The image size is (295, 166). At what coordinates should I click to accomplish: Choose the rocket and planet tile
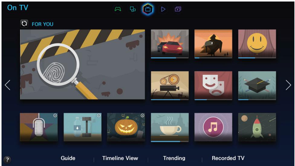(x=257, y=127)
